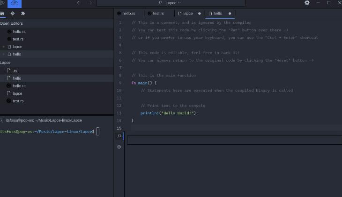The image size is (342, 197).
Task: Open test.rs in the Lapce file tree
Action: [18, 101]
